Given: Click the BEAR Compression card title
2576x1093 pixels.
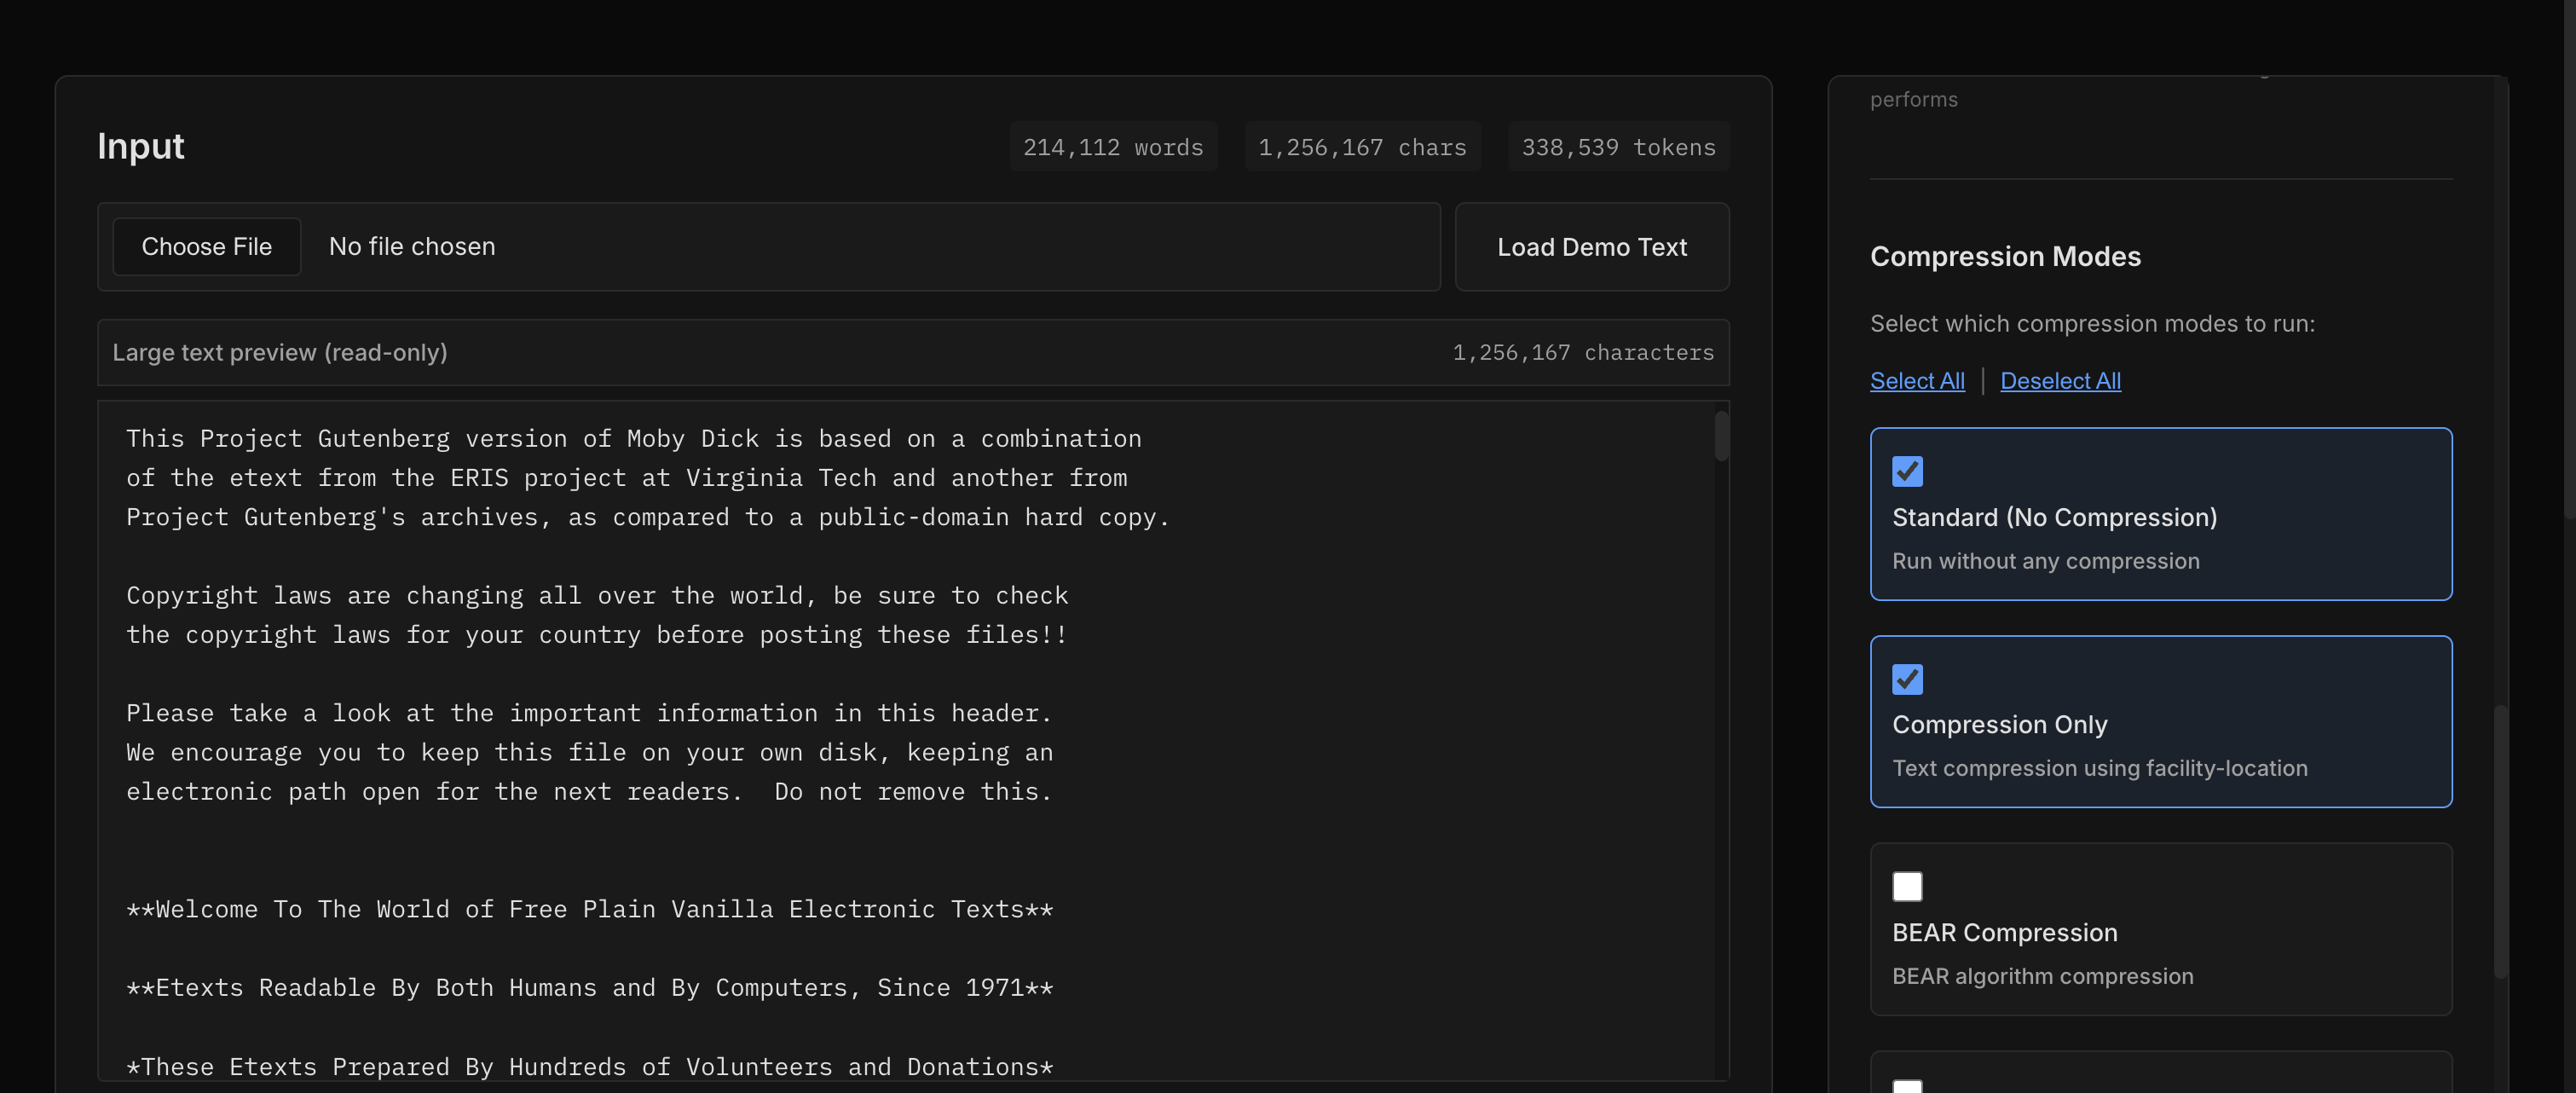Looking at the screenshot, I should [x=2003, y=933].
